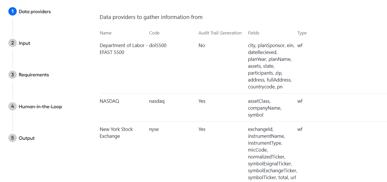Click the Fields column header
The width and height of the screenshot is (387, 182).
point(254,33)
